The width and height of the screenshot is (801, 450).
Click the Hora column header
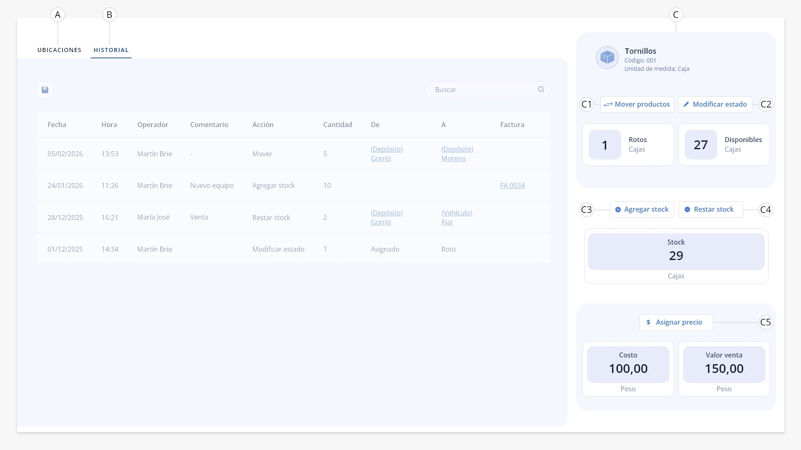[109, 125]
